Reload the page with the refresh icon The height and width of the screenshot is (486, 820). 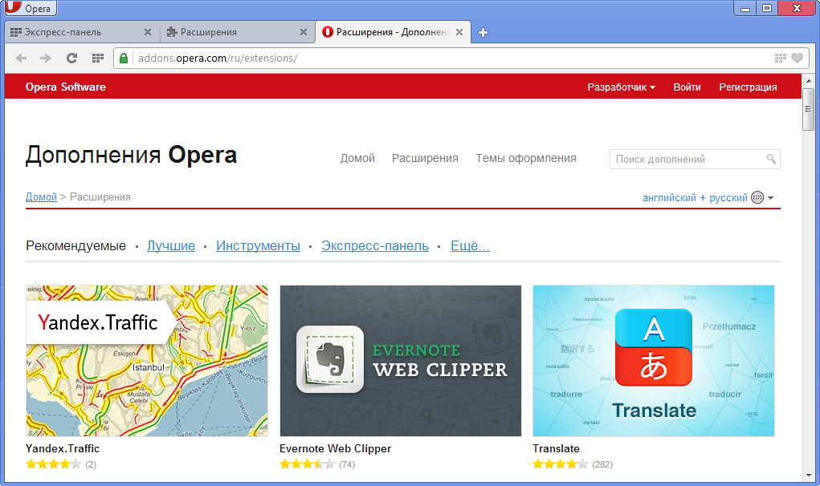[71, 58]
